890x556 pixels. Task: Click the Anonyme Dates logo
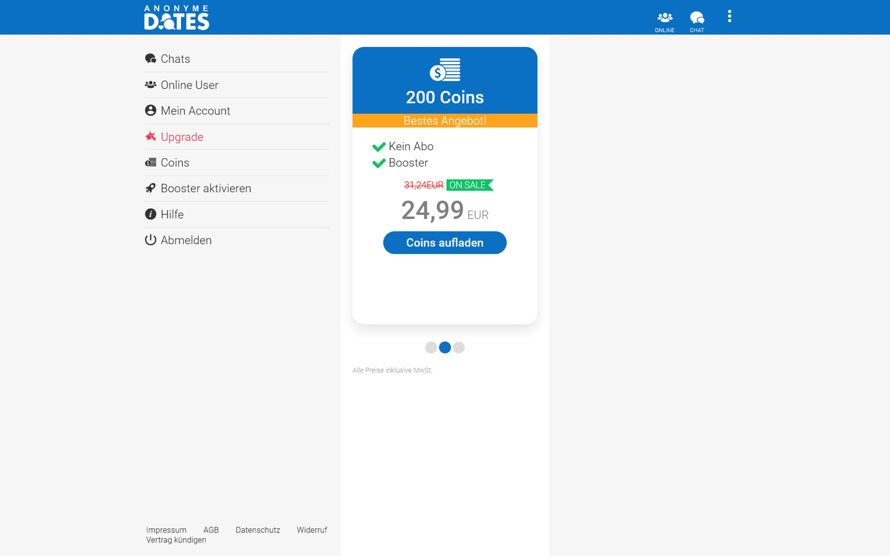pyautogui.click(x=177, y=17)
